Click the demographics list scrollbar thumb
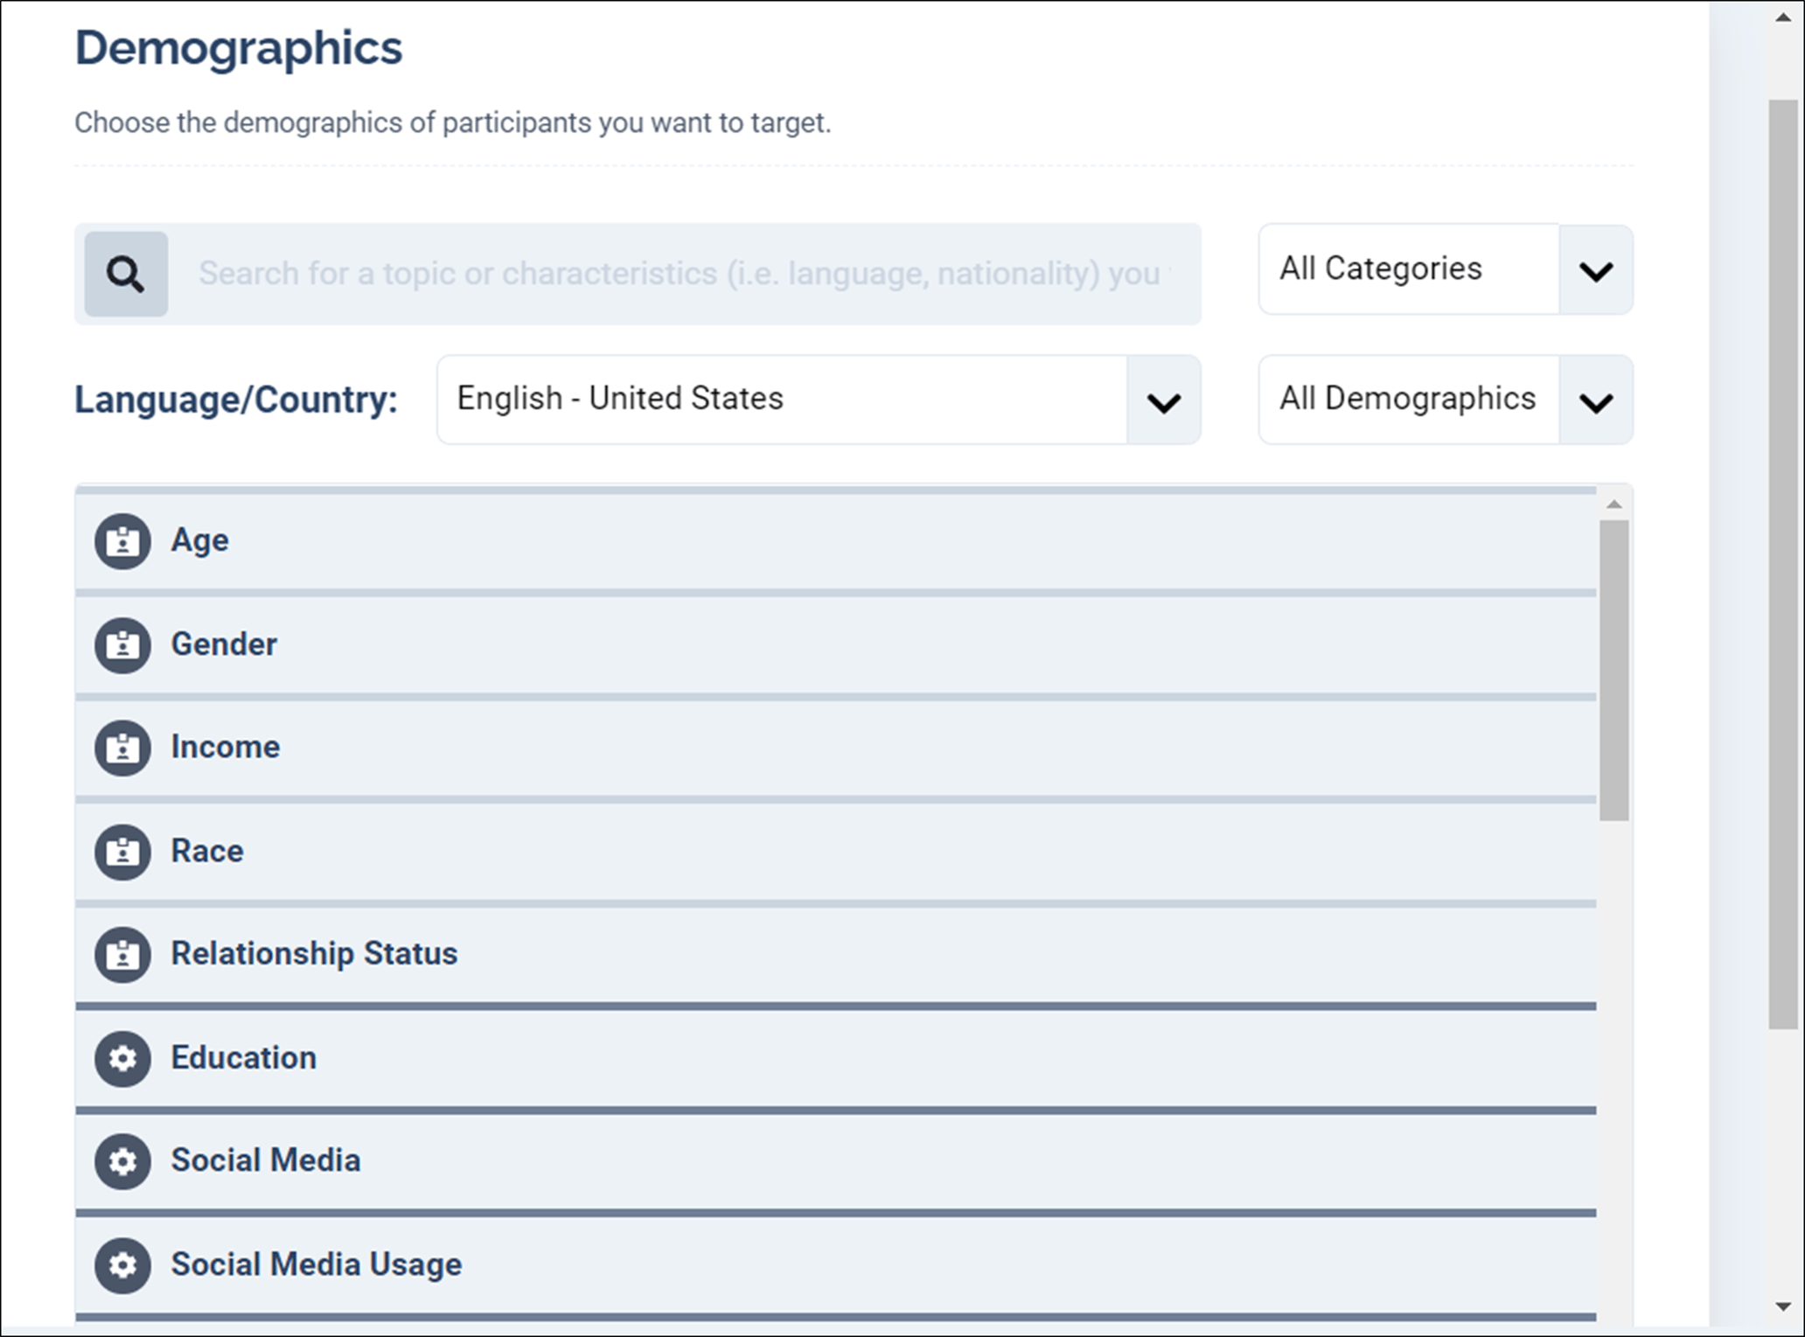Image resolution: width=1805 pixels, height=1337 pixels. click(x=1613, y=670)
